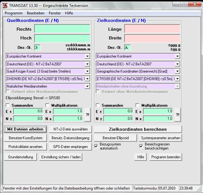
Task: Click source N ± summand field
Action: pos(28,119)
